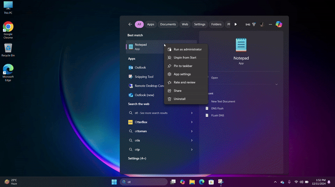Open recent file New Text Document

(x=223, y=102)
